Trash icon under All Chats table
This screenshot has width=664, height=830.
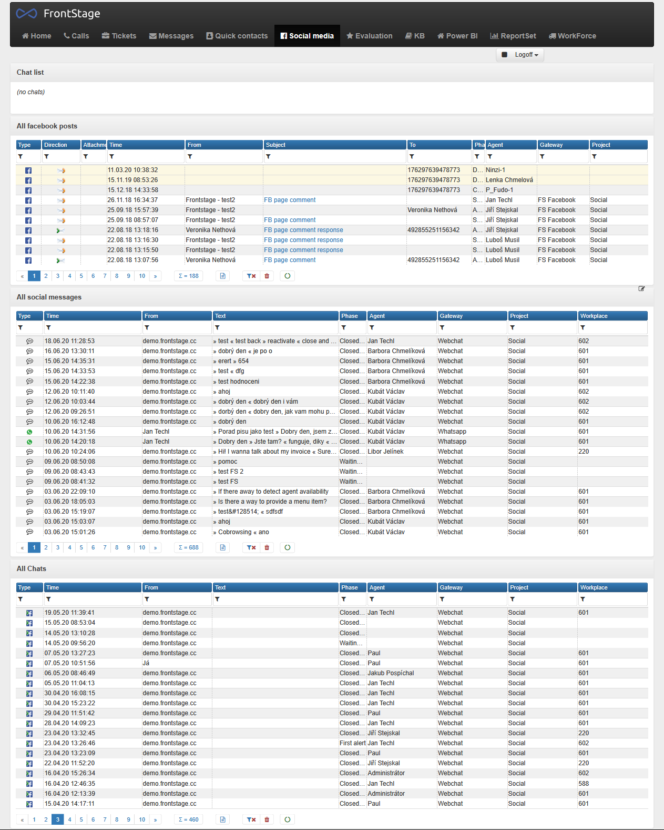point(267,819)
